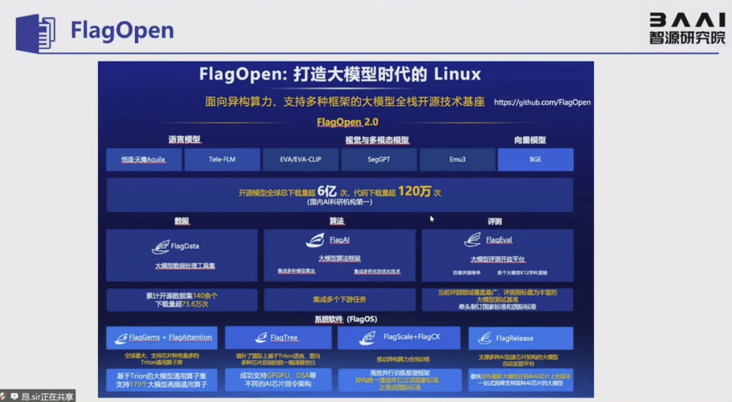Click the FlagOpen document icon in header
Viewport: 732px width, 402px height.
pos(35,33)
